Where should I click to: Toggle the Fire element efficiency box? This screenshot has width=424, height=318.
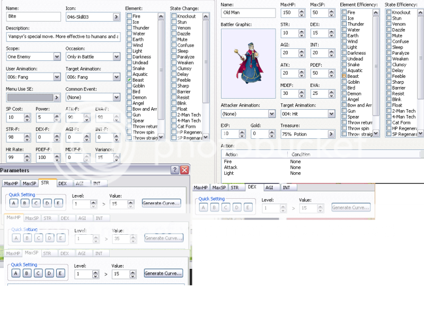[344, 12]
